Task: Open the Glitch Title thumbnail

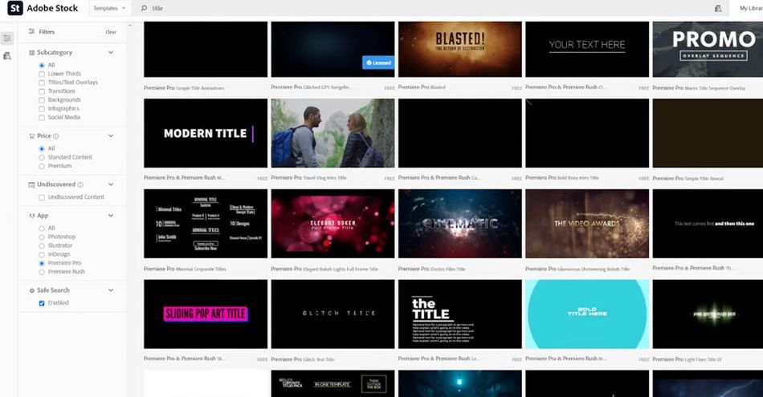Action: pyautogui.click(x=333, y=314)
